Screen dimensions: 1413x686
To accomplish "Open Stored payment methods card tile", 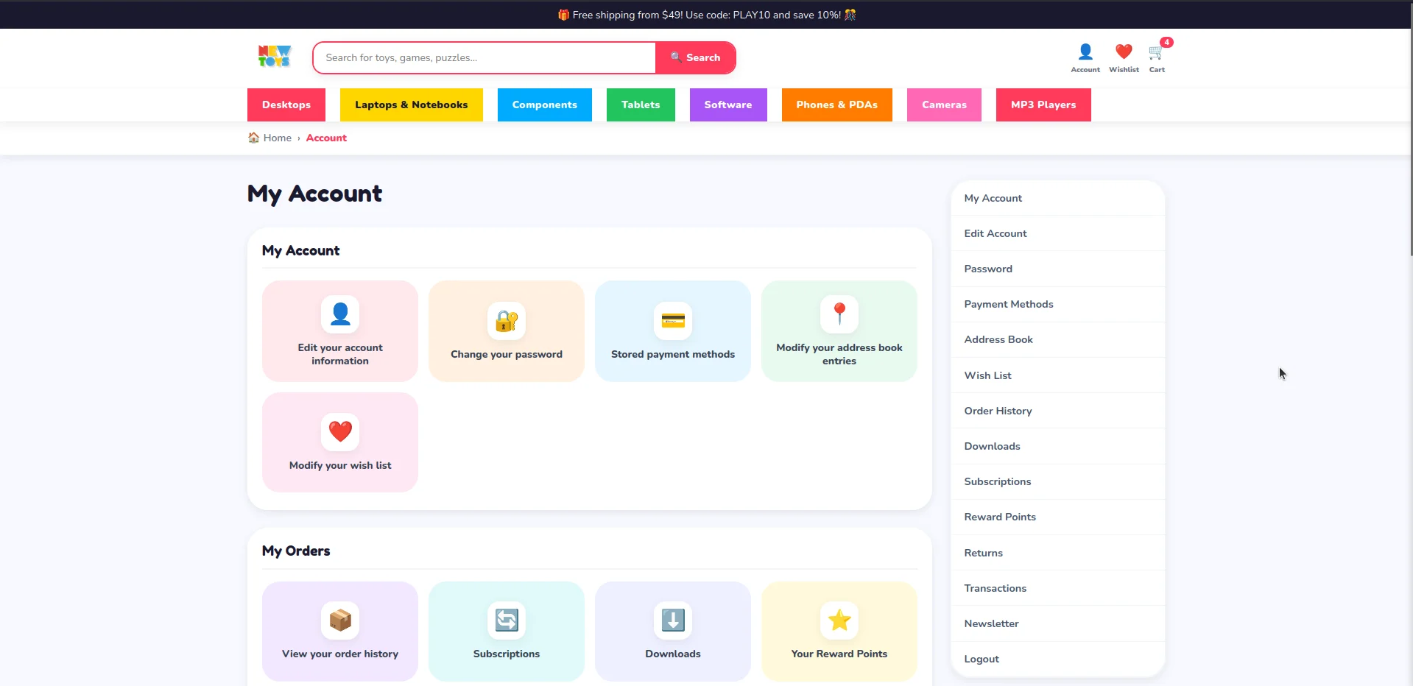I will [673, 330].
